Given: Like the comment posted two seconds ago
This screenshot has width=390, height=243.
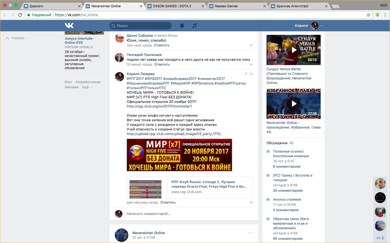Looking at the screenshot, I should (x=251, y=202).
